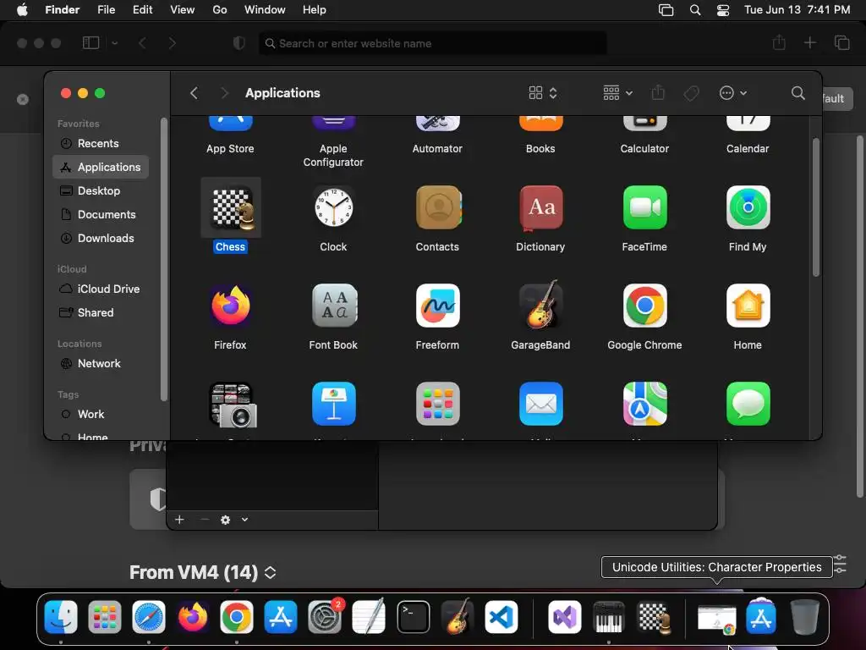Open Control Center in the menu bar
Screen dimensions: 866x650
point(723,10)
